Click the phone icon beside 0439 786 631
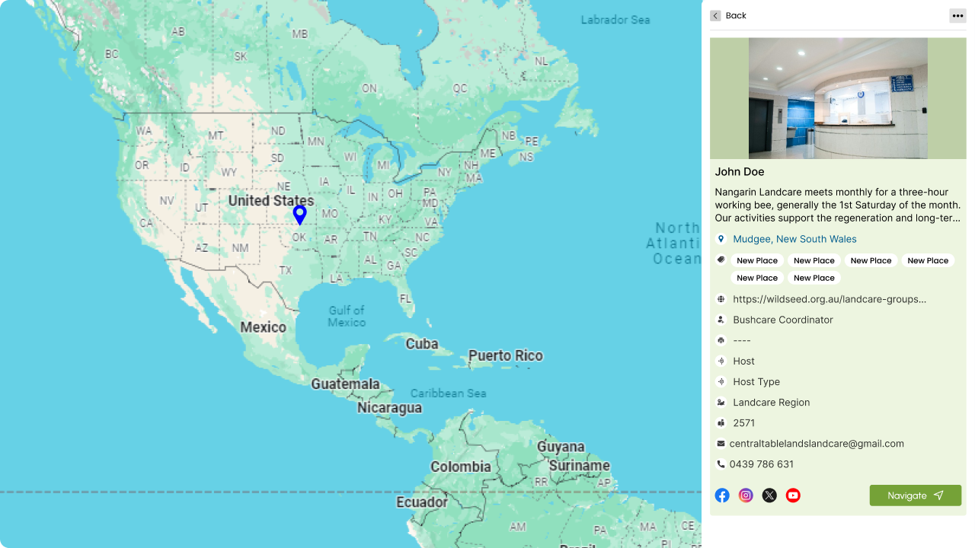 click(x=721, y=464)
